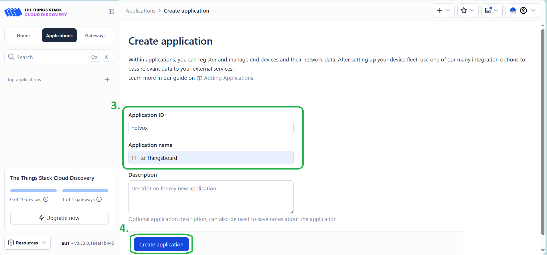Screen dimensions: 547x255
Task: Open info icon next to gateways count
Action: [99, 199]
